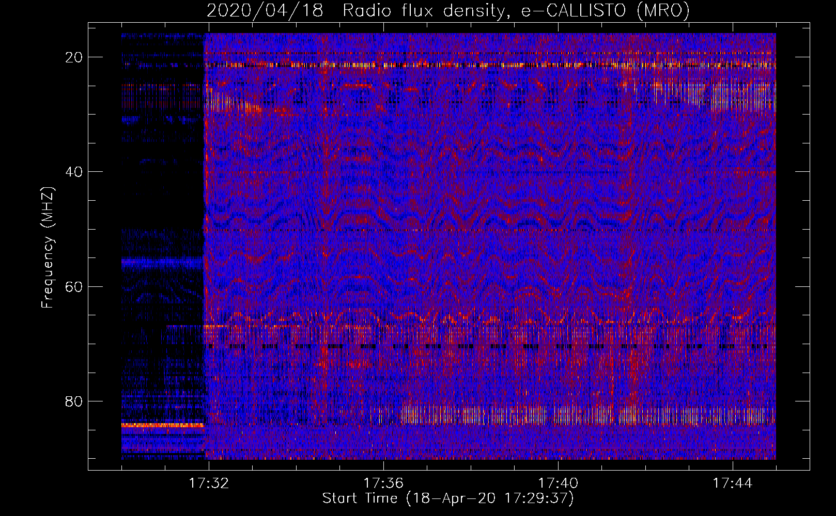Click the yellow striped band near 82 MHz at 17:40
This screenshot has height=516, width=836.
558,414
